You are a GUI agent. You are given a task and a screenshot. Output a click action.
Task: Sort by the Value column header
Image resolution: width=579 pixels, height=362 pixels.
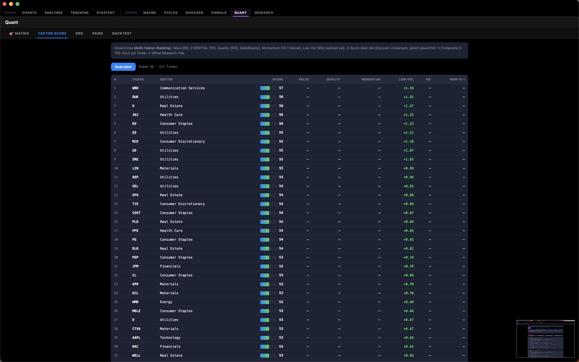click(304, 79)
